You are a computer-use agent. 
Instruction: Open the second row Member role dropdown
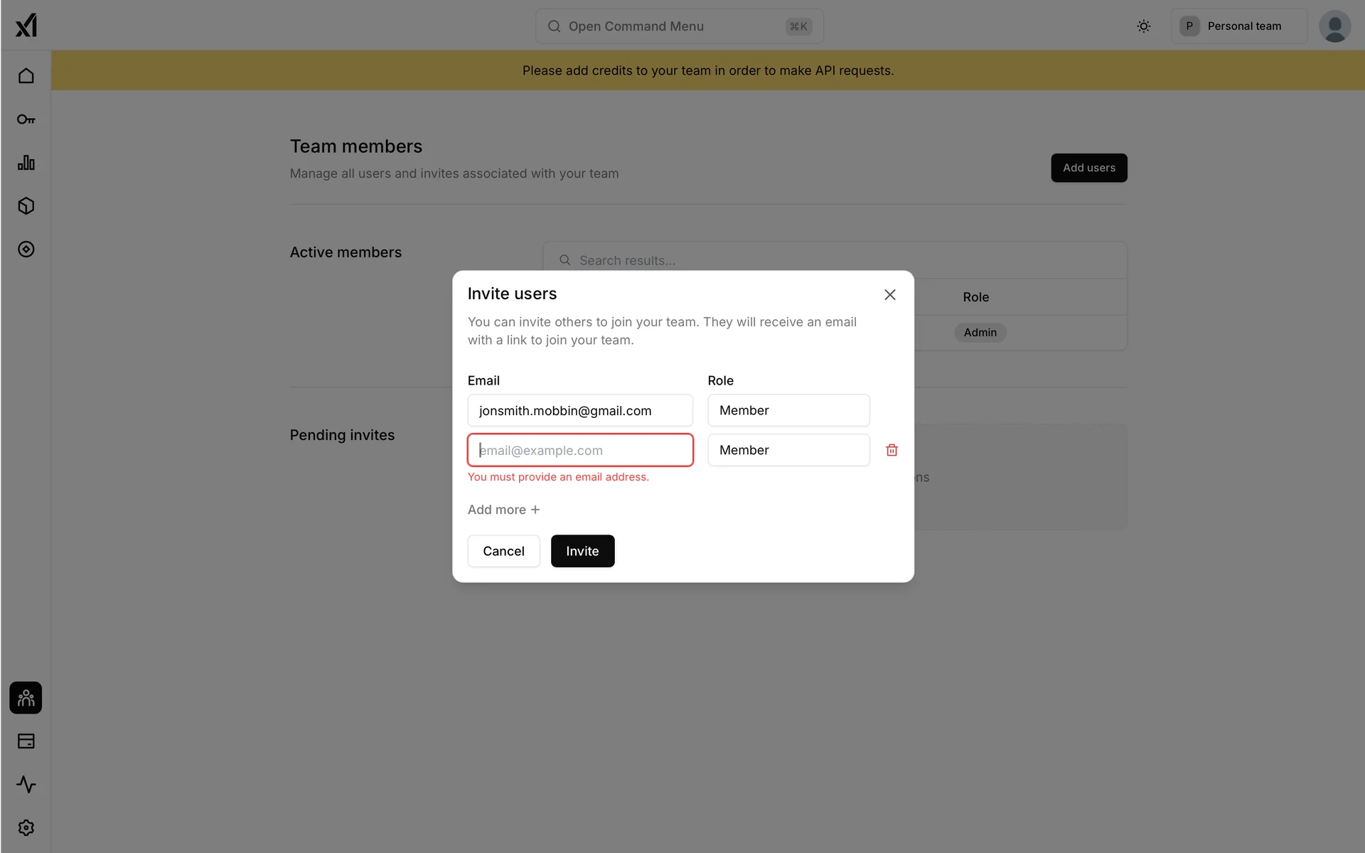coord(788,450)
